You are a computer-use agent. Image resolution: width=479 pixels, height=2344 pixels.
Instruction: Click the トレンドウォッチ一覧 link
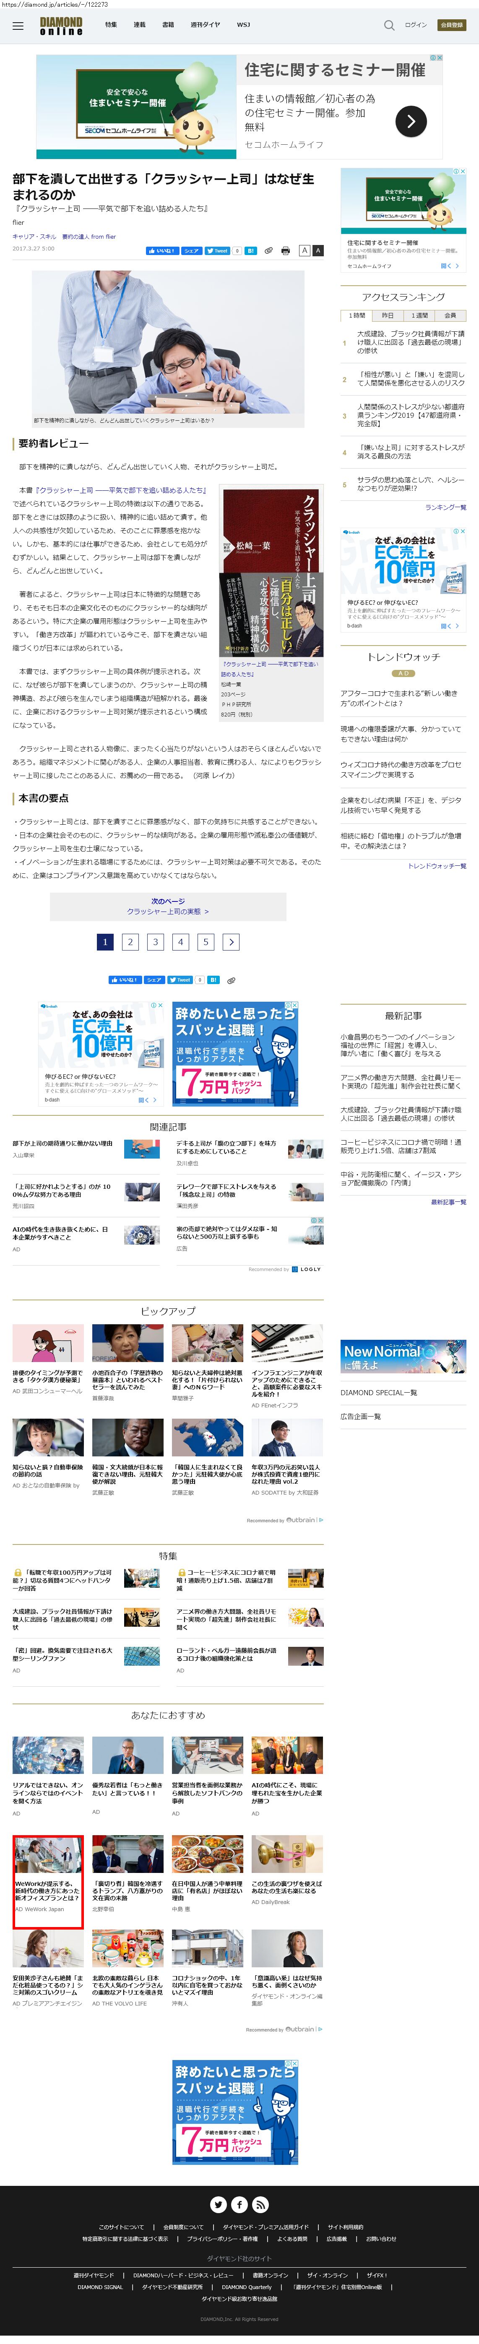[437, 865]
